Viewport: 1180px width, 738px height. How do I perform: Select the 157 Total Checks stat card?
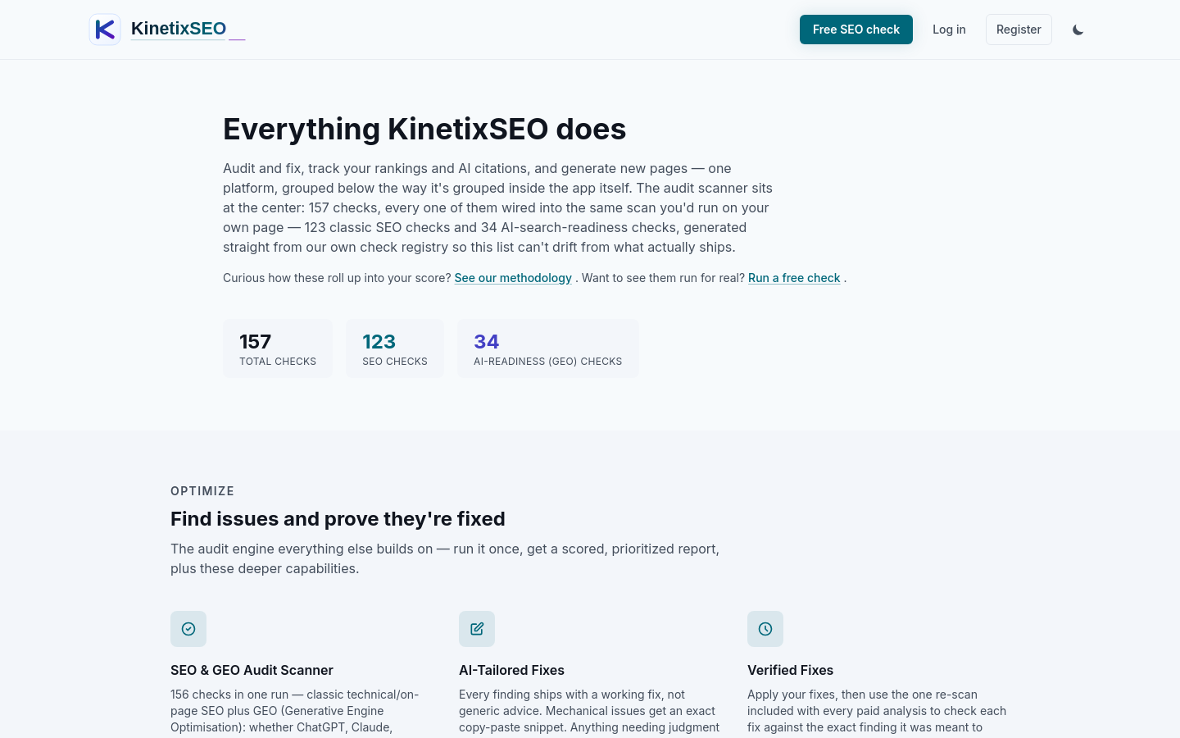(278, 348)
